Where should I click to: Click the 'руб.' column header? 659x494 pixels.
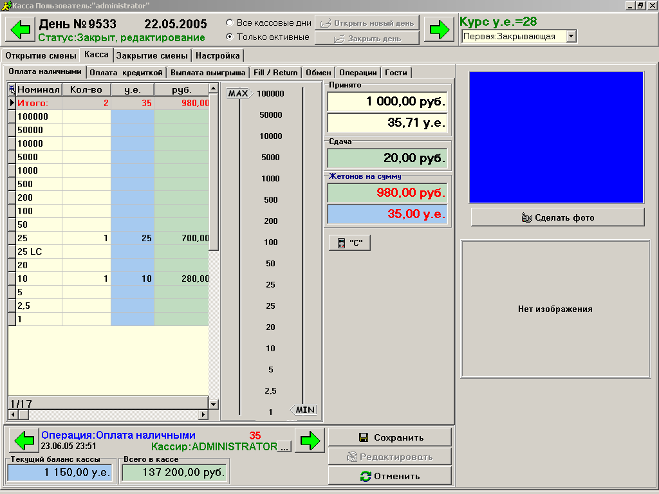click(181, 89)
